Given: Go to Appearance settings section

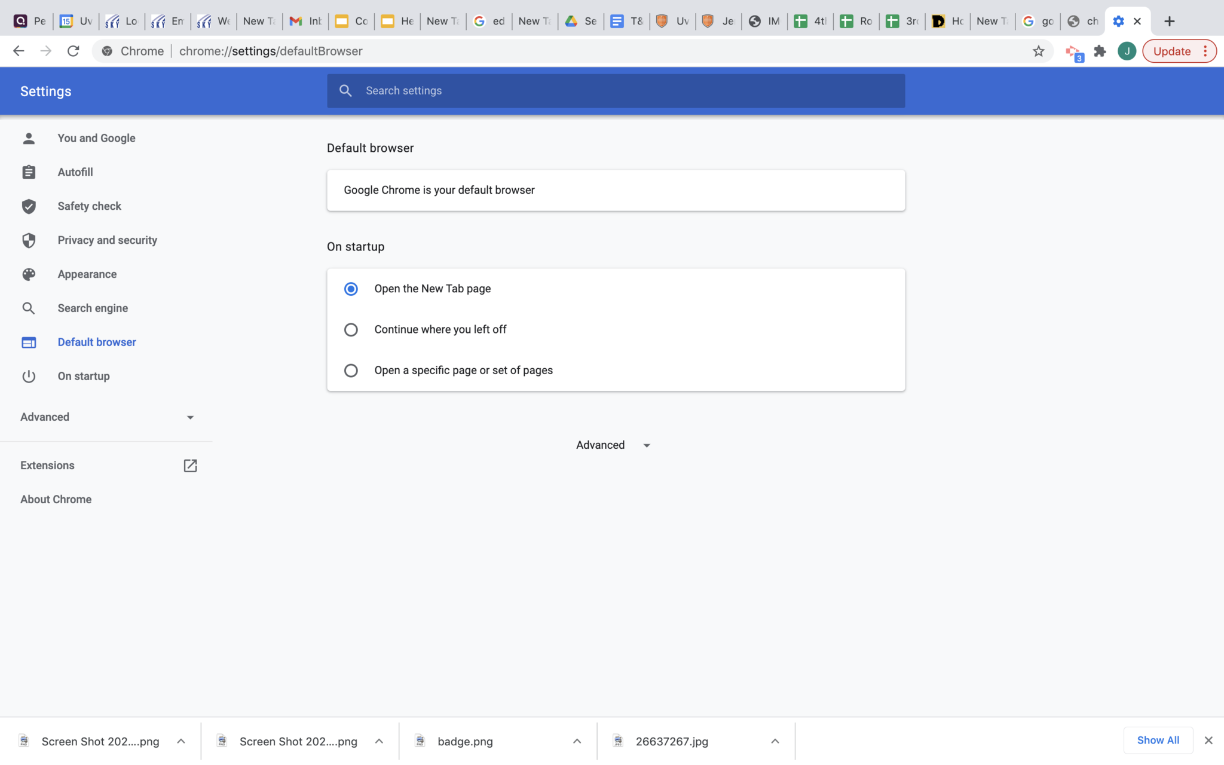Looking at the screenshot, I should (87, 274).
